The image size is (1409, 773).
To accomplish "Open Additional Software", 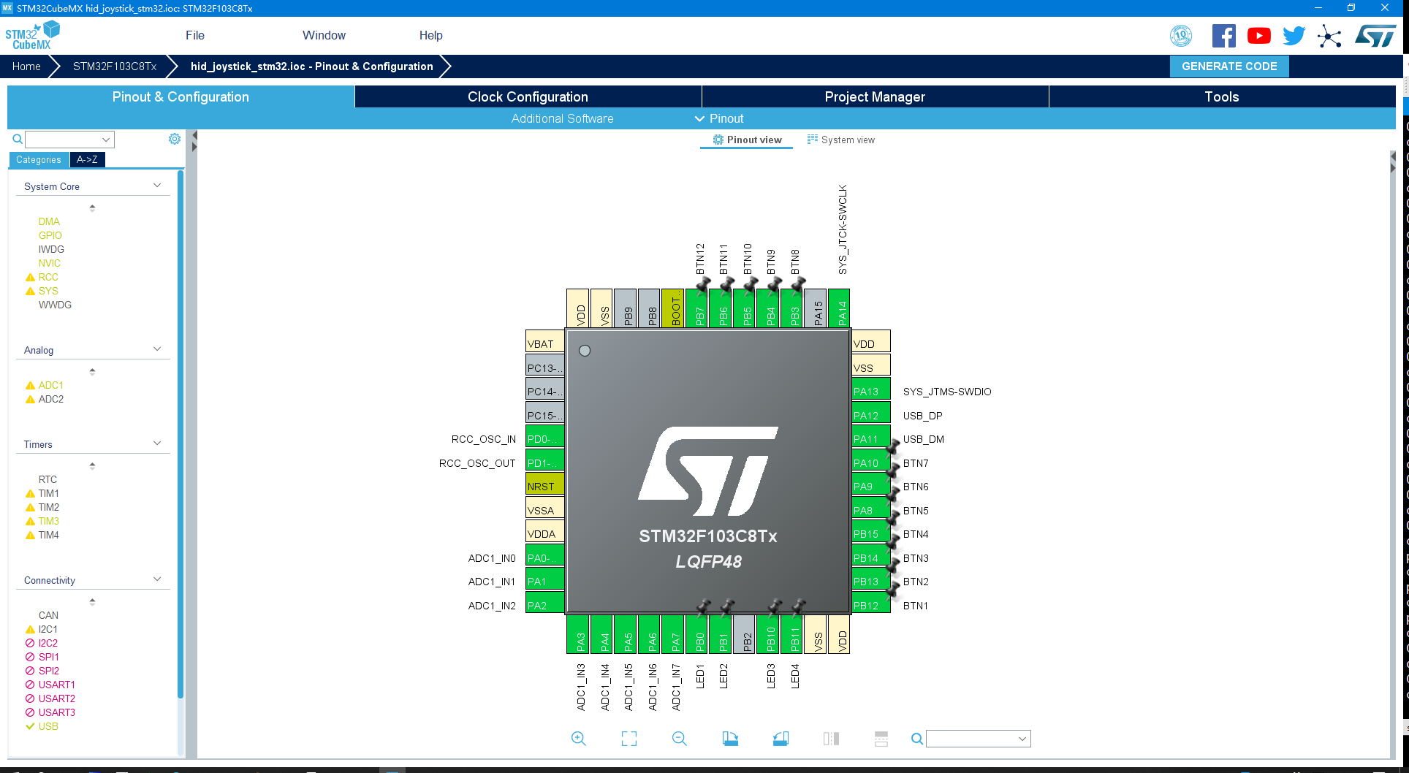I will tap(562, 118).
